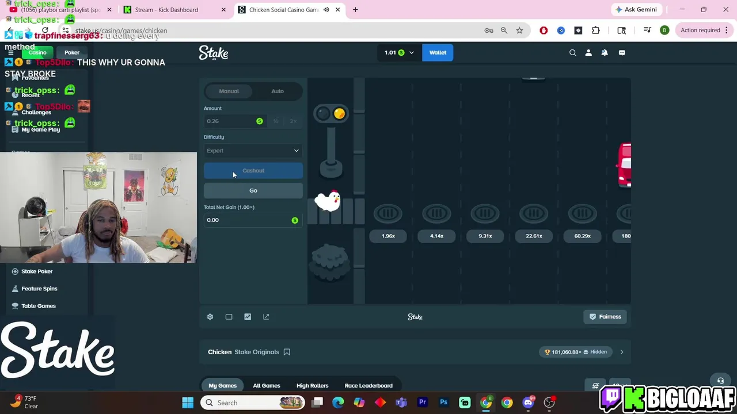Open the green B profile avatar
The image size is (737, 414).
click(x=664, y=30)
